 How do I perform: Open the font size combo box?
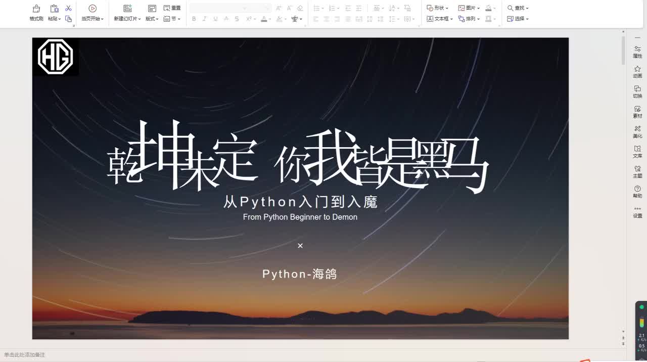[x=261, y=8]
